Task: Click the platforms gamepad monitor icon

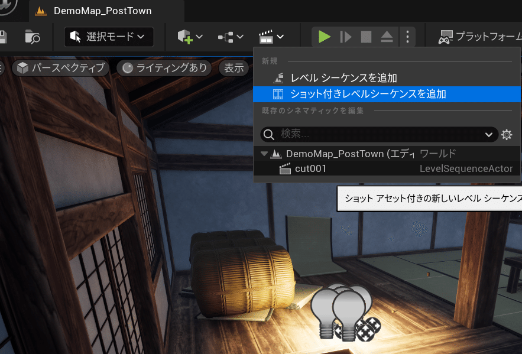Action: point(445,37)
